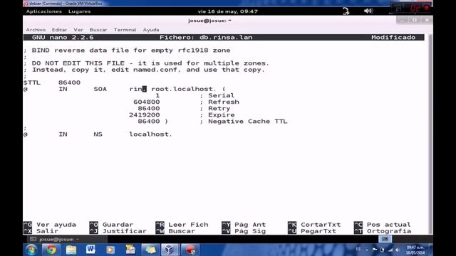Click the NS record type text
The width and height of the screenshot is (456, 256).
click(98, 134)
